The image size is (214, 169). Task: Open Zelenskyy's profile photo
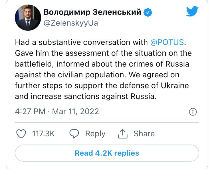coord(28,18)
